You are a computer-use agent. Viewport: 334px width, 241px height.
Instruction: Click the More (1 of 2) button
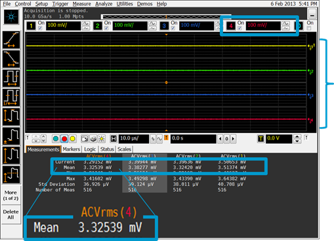10,195
